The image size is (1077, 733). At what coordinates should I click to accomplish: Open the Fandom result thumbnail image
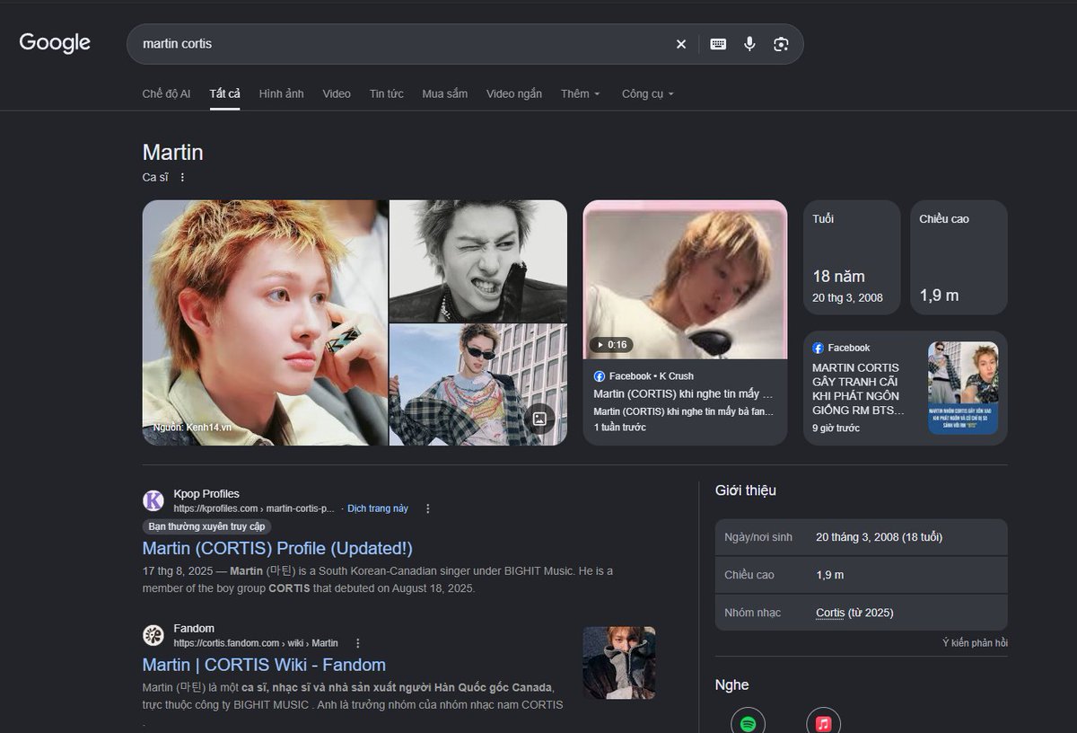(619, 663)
